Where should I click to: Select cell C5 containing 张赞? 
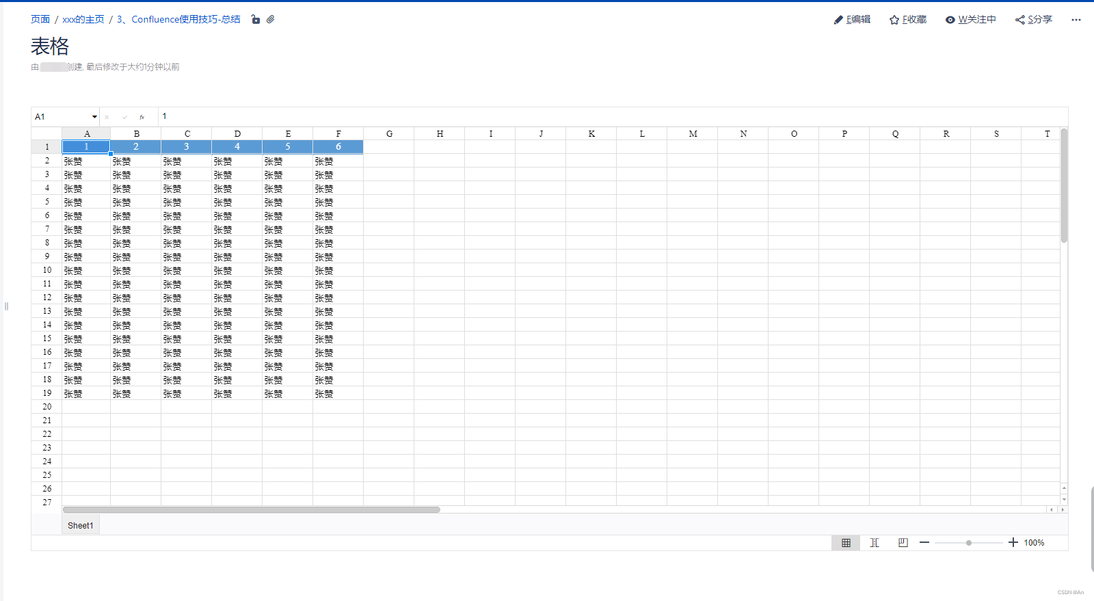[x=187, y=202]
